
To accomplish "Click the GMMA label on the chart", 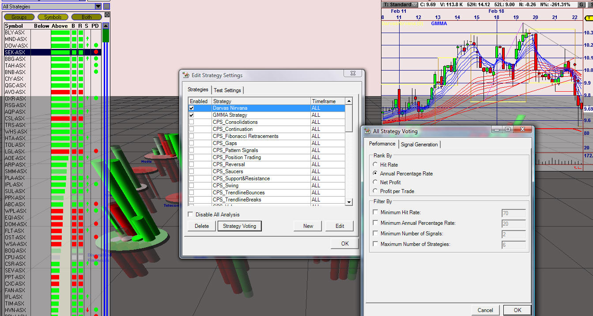I will (x=439, y=23).
